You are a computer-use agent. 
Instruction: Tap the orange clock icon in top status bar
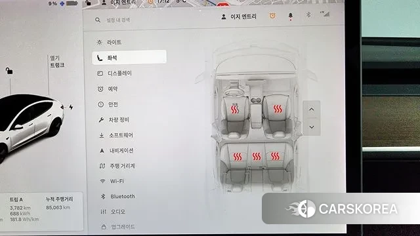(x=150, y=2)
